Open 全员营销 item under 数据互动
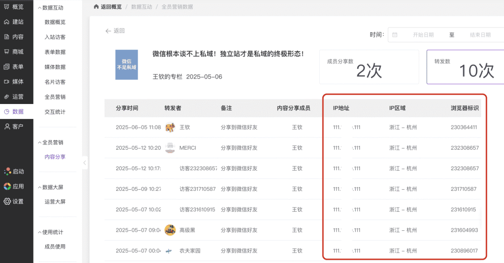504x263 pixels. click(55, 97)
